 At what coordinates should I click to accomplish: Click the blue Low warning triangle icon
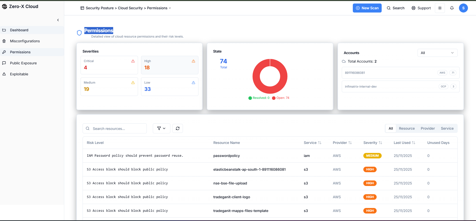click(x=193, y=83)
